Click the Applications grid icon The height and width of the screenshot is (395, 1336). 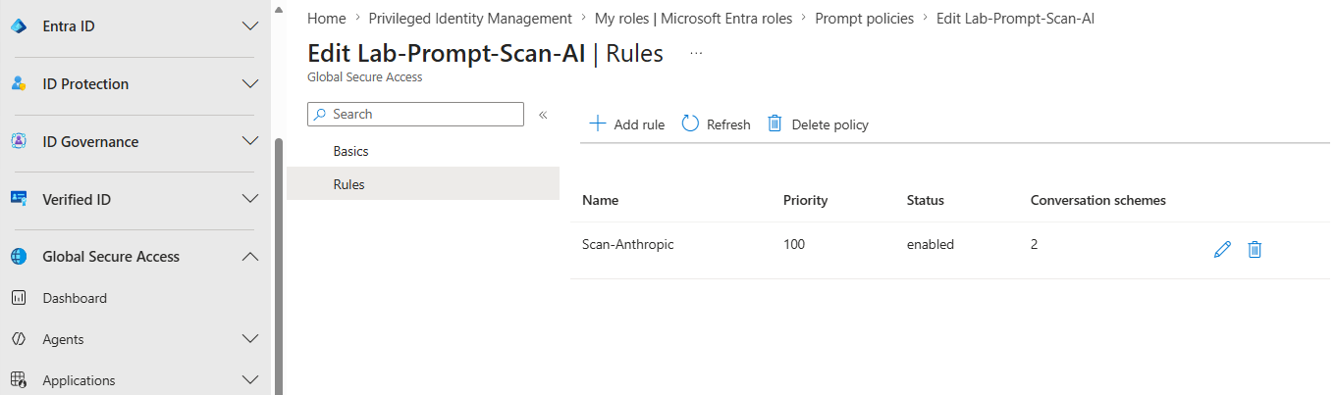18,380
